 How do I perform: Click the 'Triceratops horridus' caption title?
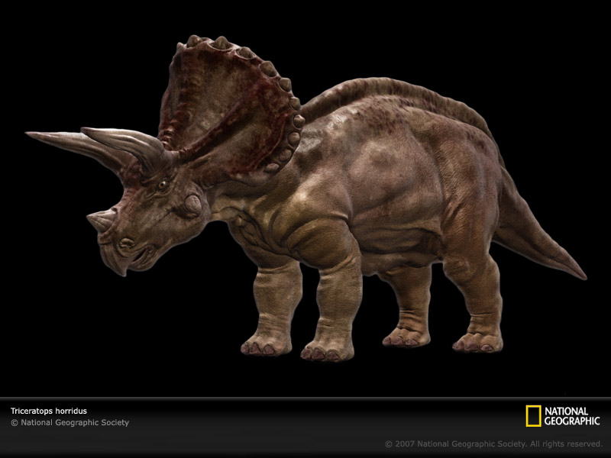49,411
